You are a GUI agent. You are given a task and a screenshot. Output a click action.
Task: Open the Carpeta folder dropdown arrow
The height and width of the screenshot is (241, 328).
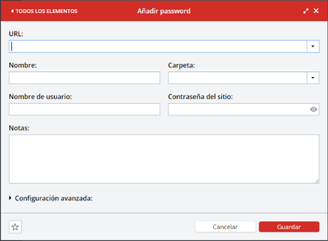point(313,78)
